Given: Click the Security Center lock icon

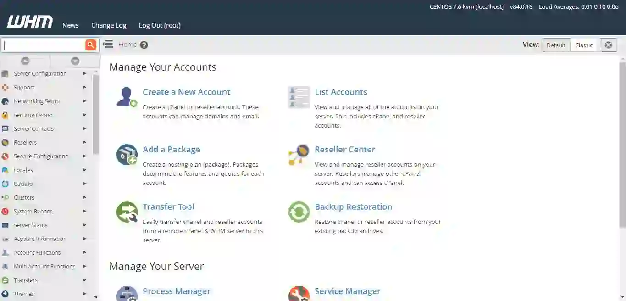Looking at the screenshot, I should point(5,115).
